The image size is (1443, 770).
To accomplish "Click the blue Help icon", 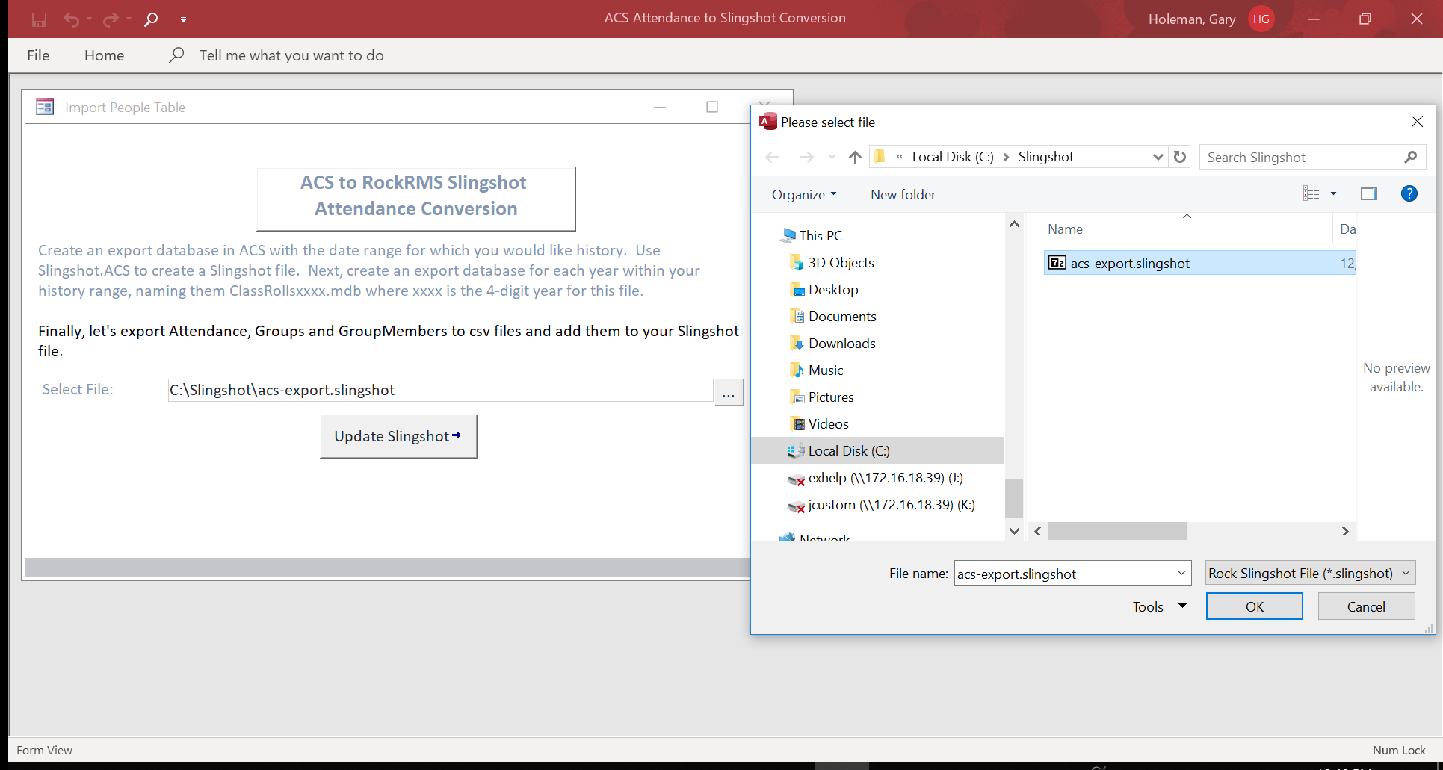I will [x=1409, y=193].
